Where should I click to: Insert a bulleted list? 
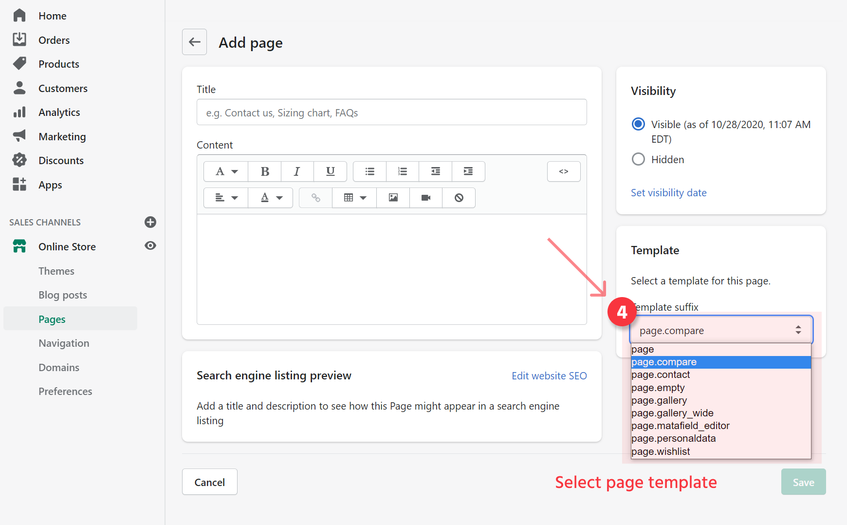[x=370, y=171]
